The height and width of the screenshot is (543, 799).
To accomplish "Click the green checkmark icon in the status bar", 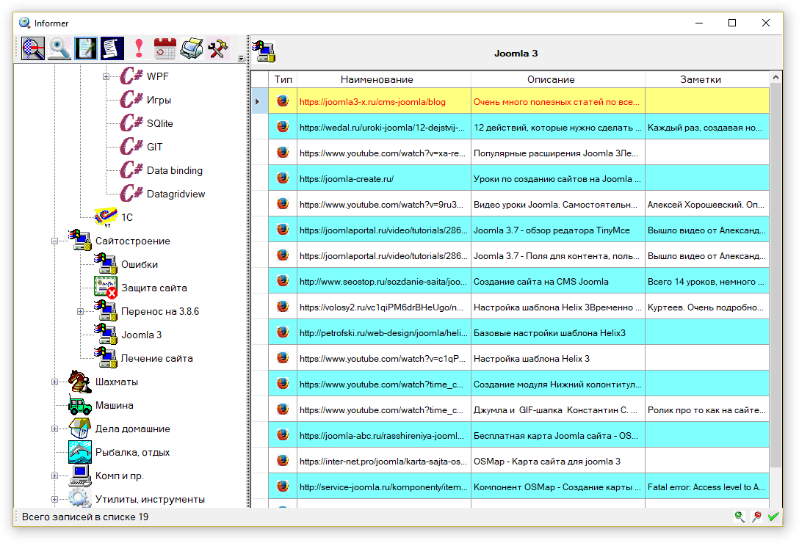I will pyautogui.click(x=773, y=517).
